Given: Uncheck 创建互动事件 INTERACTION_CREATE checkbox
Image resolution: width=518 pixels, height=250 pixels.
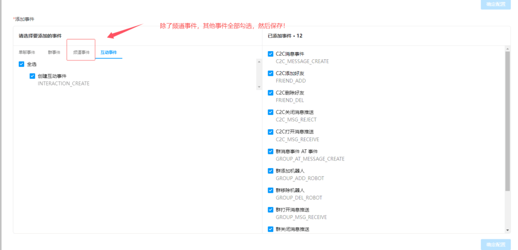Looking at the screenshot, I should click(x=32, y=76).
